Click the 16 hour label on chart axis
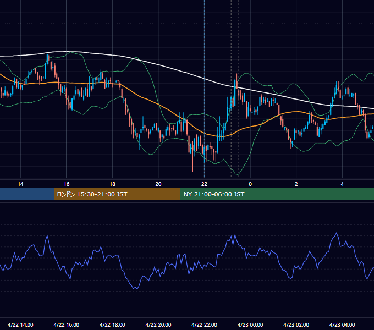This screenshot has width=374, height=330. pos(67,184)
